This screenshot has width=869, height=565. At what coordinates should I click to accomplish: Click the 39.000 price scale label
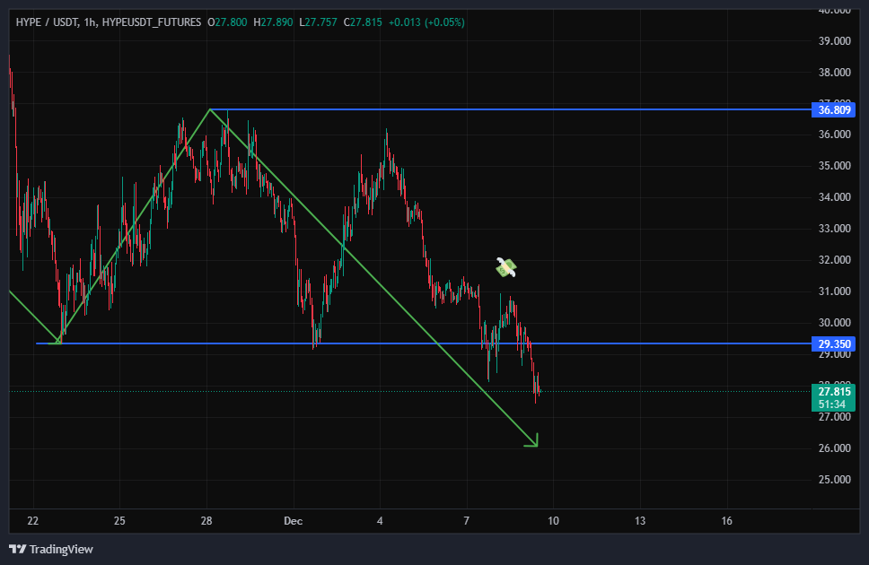[834, 41]
